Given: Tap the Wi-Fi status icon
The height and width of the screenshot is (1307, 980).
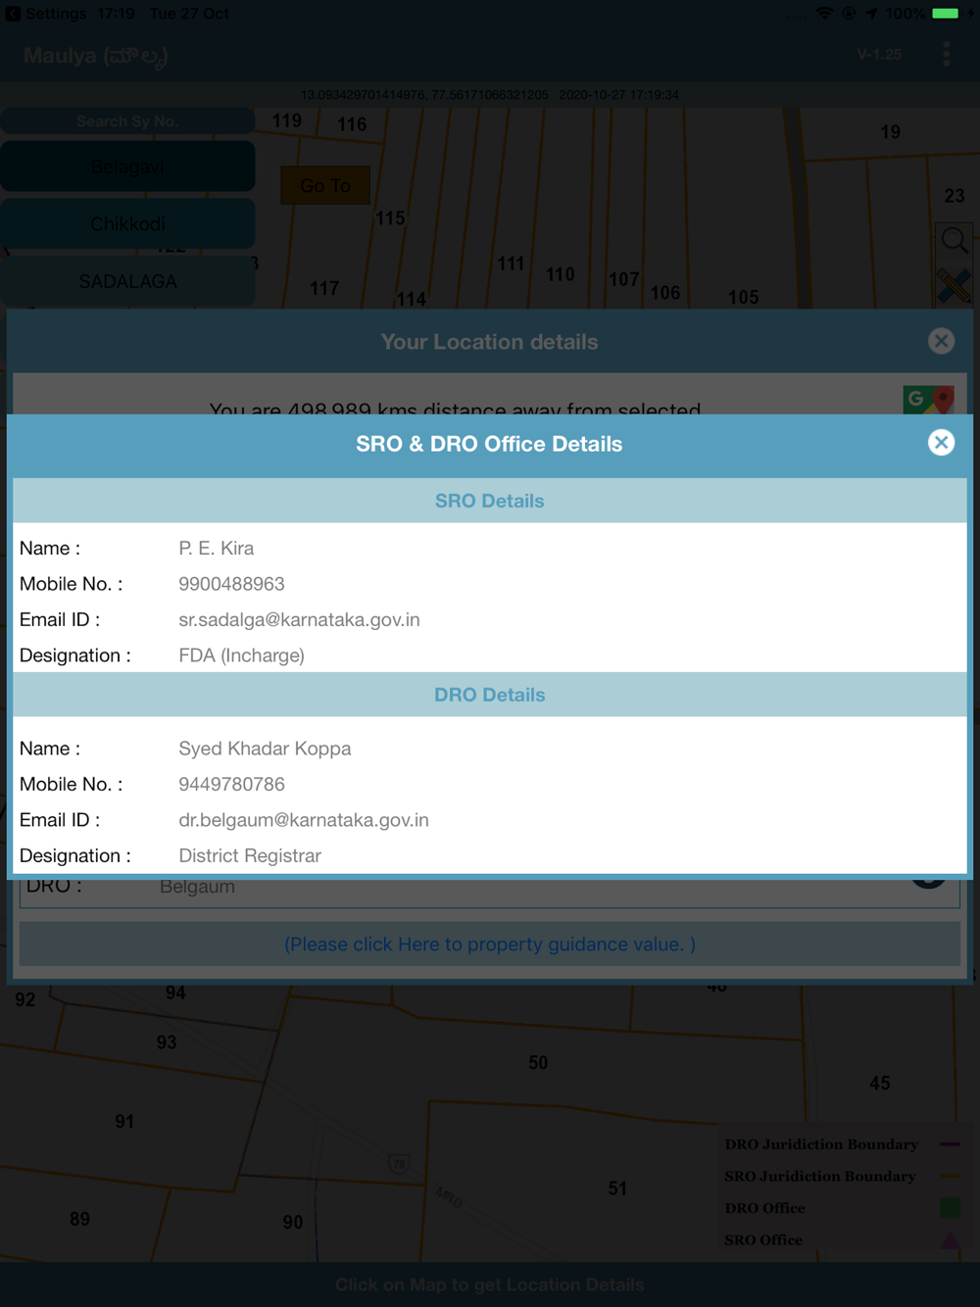Looking at the screenshot, I should 824,14.
